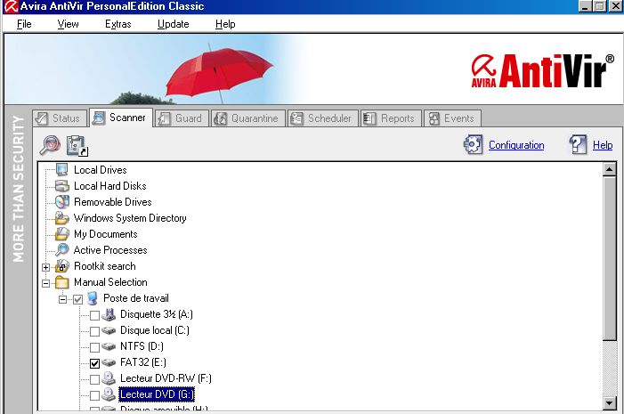Start scan with the magnifier icon
Image resolution: width=624 pixels, height=414 pixels.
pos(50,145)
